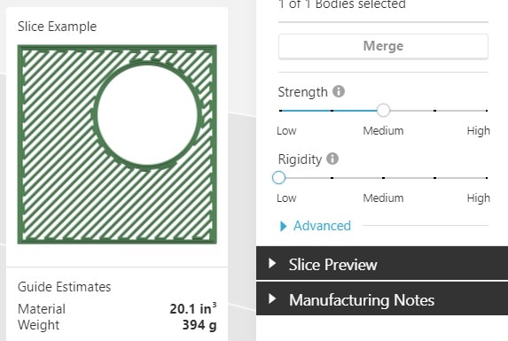Expand the Advanced settings section
Screen dimensions: 508x341
click(x=316, y=226)
